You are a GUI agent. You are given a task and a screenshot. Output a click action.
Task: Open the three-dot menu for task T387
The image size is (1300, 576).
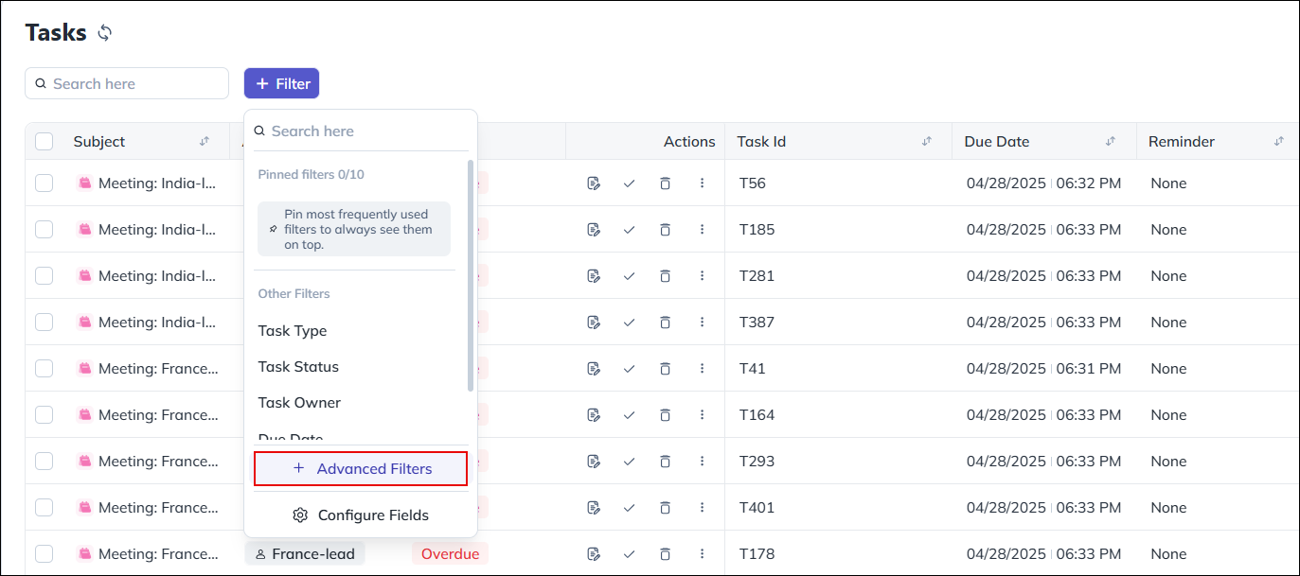click(702, 323)
